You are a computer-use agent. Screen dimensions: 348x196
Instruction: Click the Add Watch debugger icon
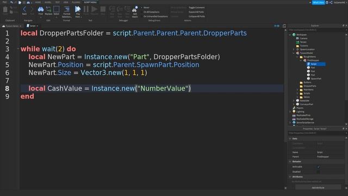point(135,9)
